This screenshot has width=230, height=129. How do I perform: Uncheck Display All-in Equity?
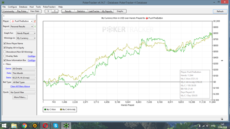(5, 47)
